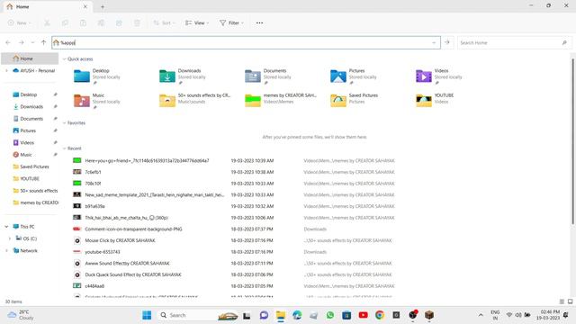
Task: Open the New item dropdown
Action: click(20, 22)
